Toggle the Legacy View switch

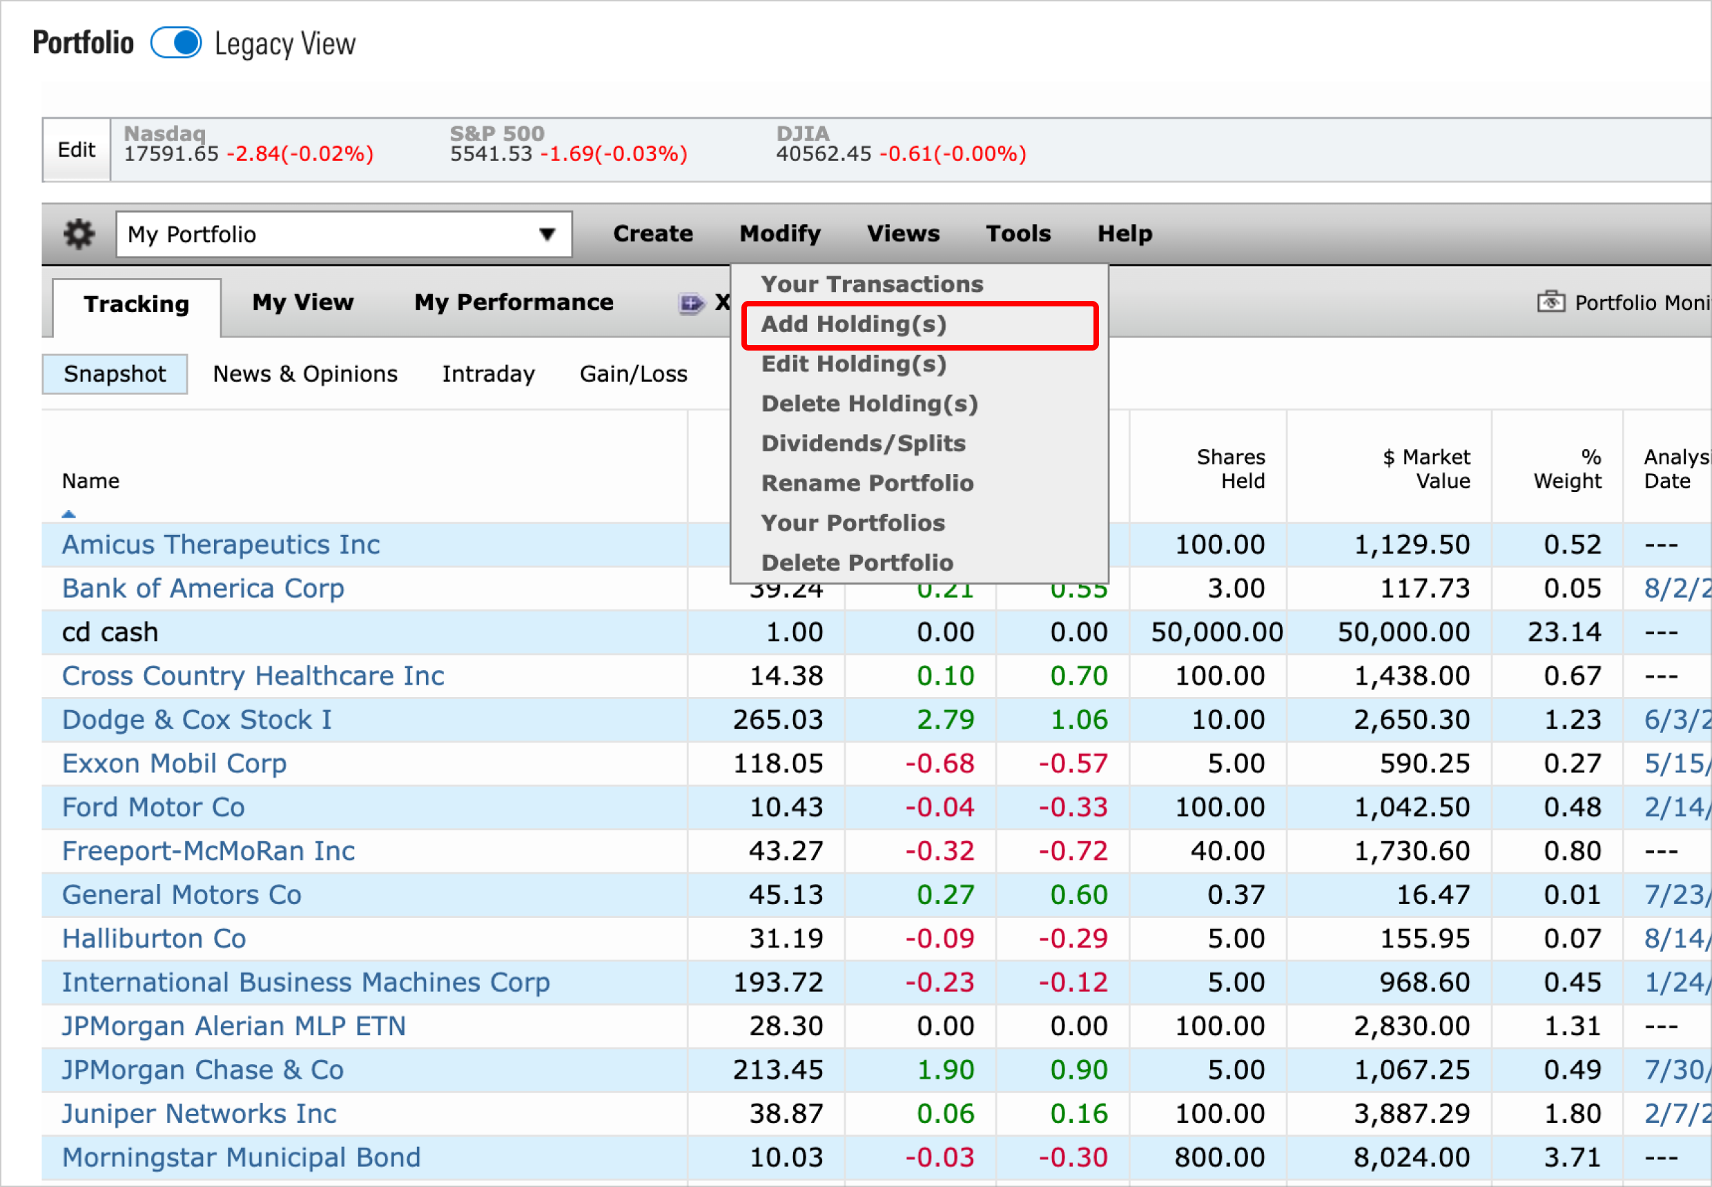pos(175,43)
